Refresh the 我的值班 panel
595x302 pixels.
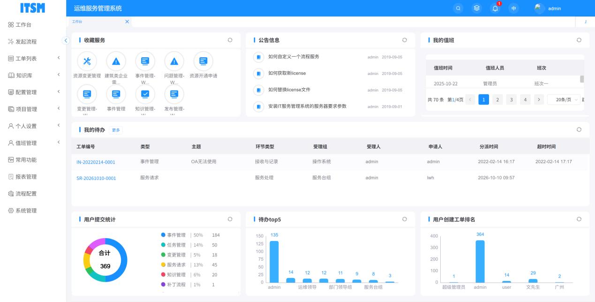coord(579,40)
